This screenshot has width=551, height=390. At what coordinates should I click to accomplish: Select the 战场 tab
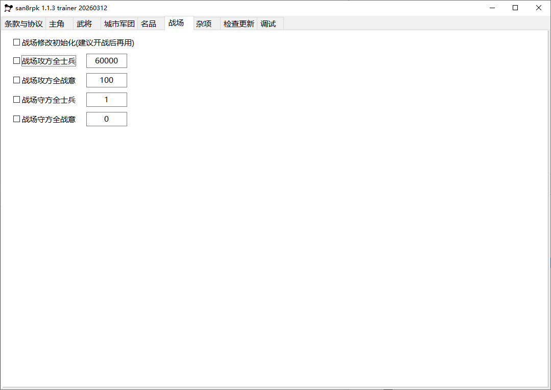click(176, 23)
